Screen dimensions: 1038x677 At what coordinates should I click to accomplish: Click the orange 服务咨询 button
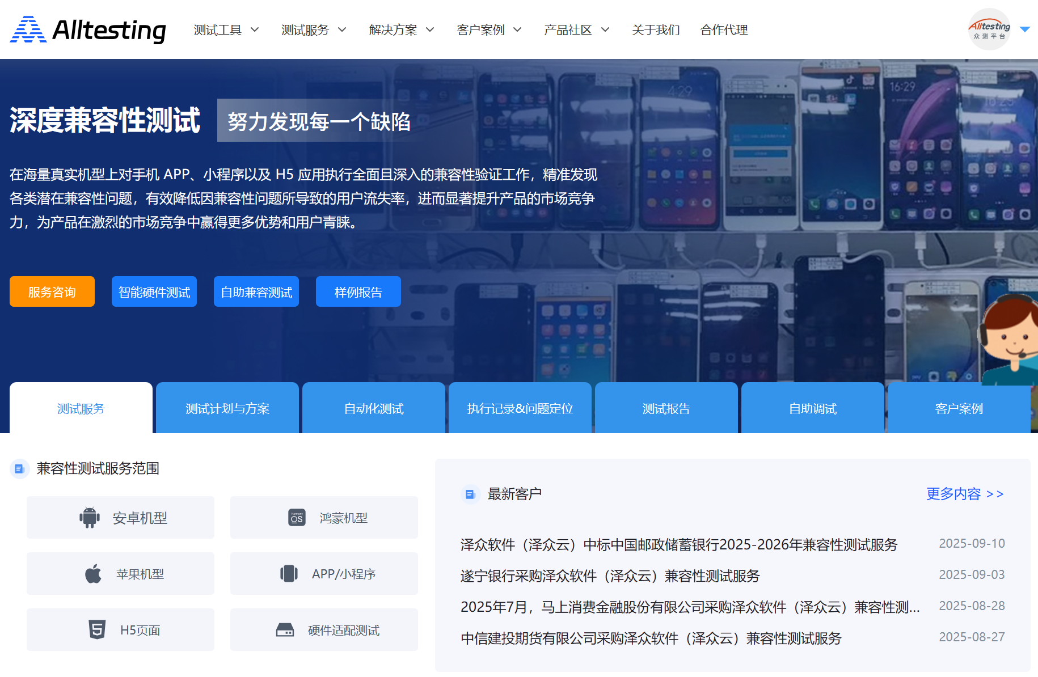(52, 292)
